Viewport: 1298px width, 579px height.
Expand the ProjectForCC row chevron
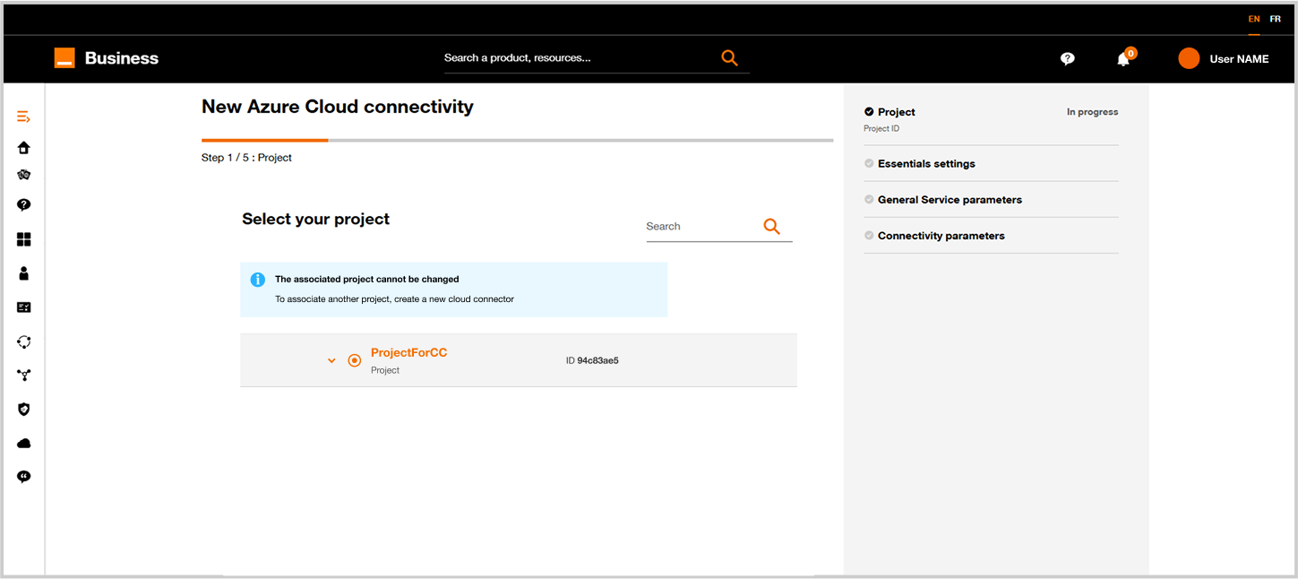[x=331, y=360]
